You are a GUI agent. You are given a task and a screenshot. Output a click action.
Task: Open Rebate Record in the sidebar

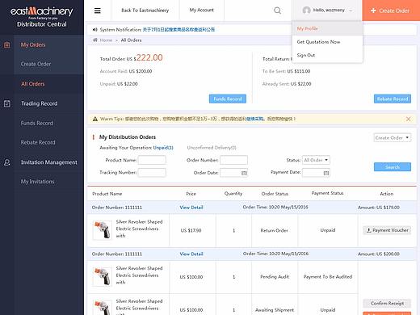click(38, 142)
